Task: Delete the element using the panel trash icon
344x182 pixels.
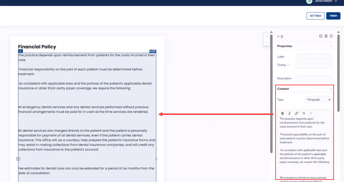Action: coord(326,36)
